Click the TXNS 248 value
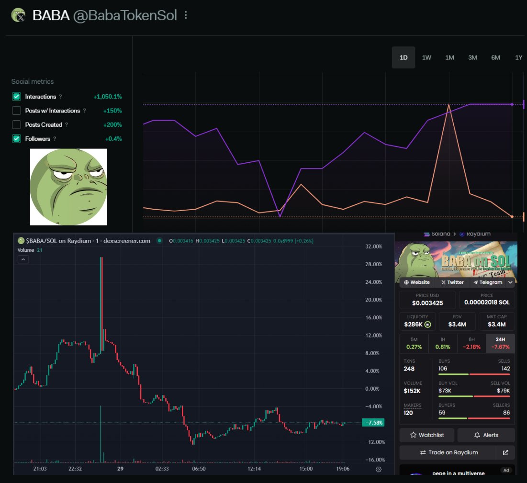Screen dimensions: 527x483 click(409, 369)
